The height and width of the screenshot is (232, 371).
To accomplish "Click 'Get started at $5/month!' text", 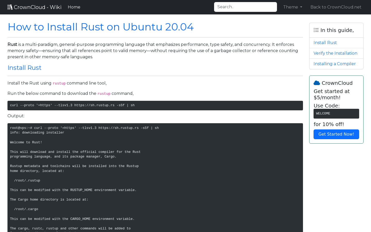I will coord(332,94).
